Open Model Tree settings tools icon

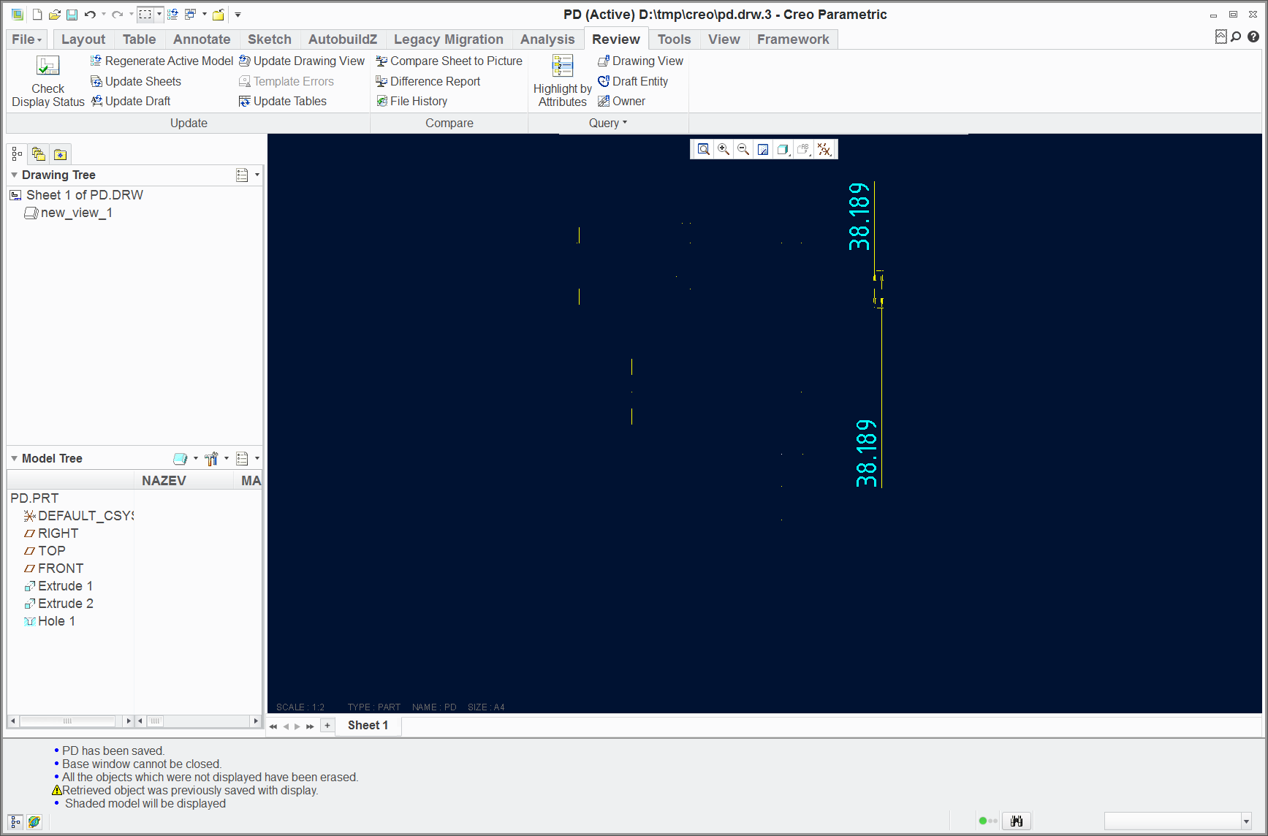(212, 458)
